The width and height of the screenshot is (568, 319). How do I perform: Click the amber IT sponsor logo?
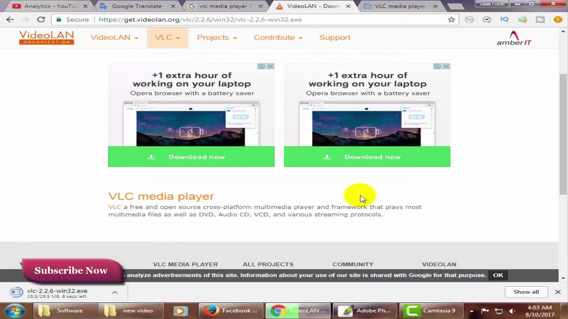pos(514,38)
